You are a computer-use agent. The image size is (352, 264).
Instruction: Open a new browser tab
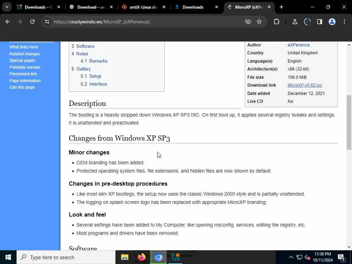click(282, 7)
